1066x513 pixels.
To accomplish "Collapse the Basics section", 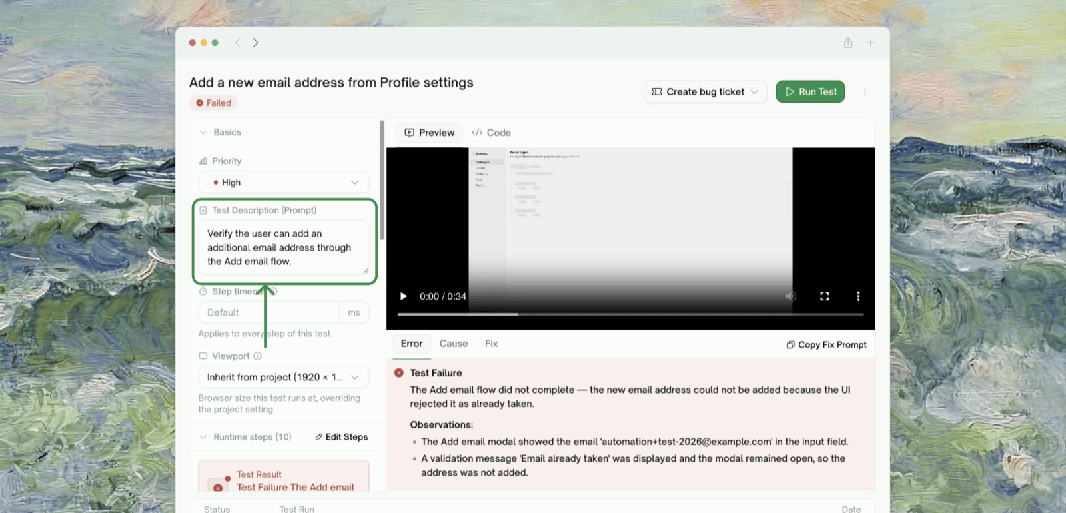I will [203, 133].
